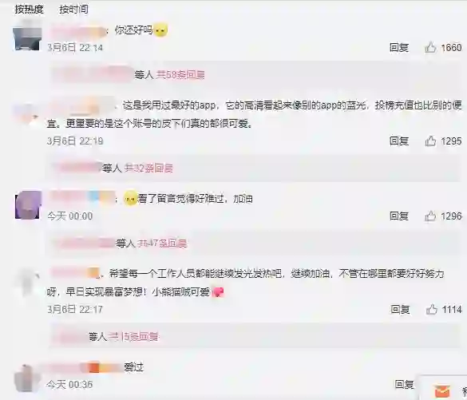This screenshot has height=400, width=467.
Task: Reply to the 爱过 comment
Action: (404, 384)
